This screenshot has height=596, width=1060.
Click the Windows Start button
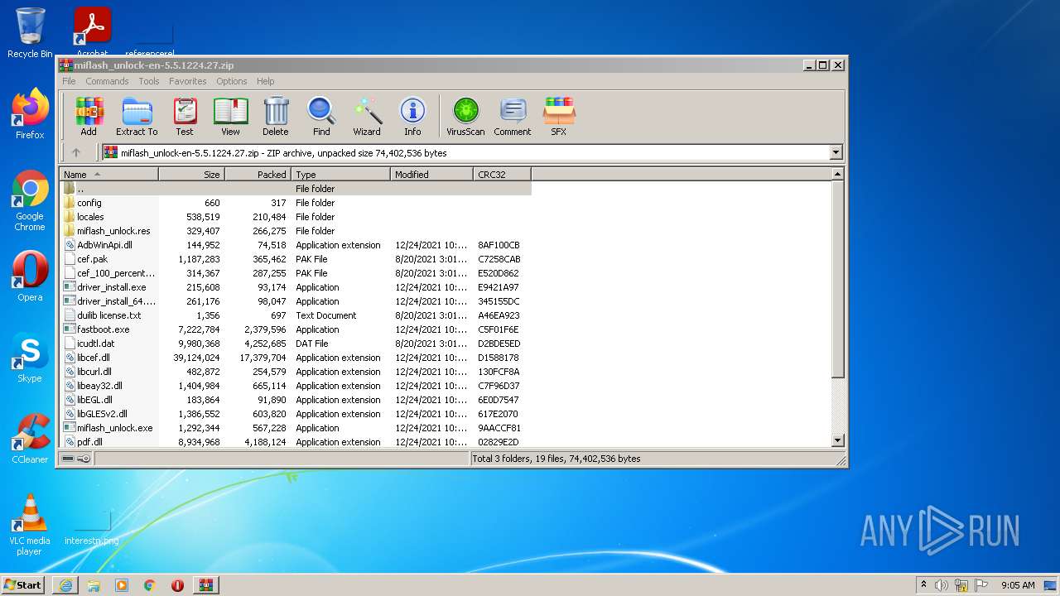click(x=23, y=585)
